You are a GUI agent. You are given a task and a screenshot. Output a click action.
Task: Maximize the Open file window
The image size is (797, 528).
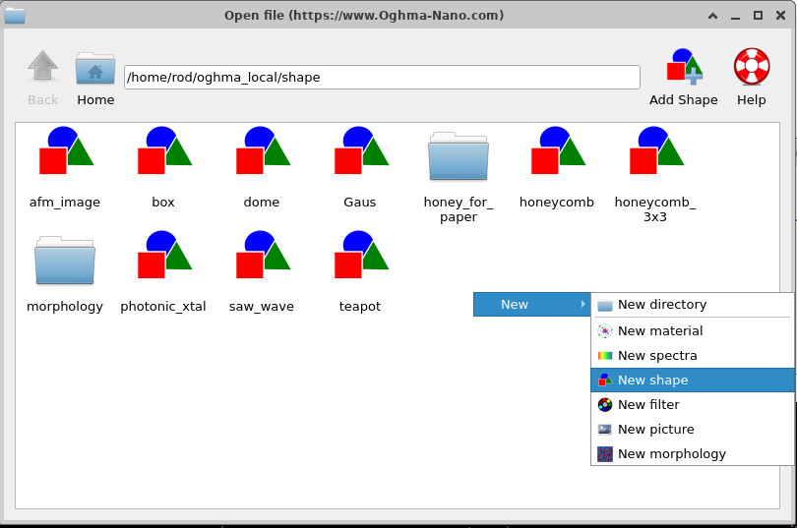(x=758, y=16)
